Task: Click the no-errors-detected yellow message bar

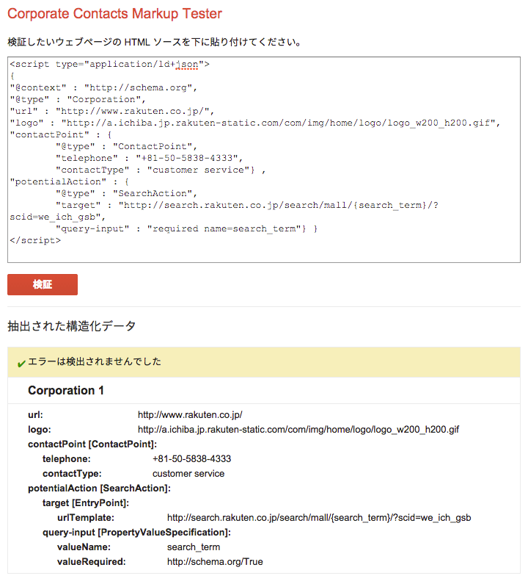Action: pos(263,362)
